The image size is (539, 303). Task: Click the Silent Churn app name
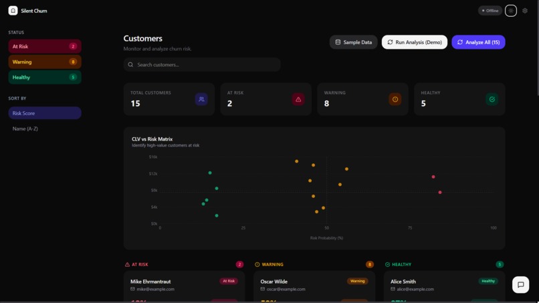coord(34,11)
